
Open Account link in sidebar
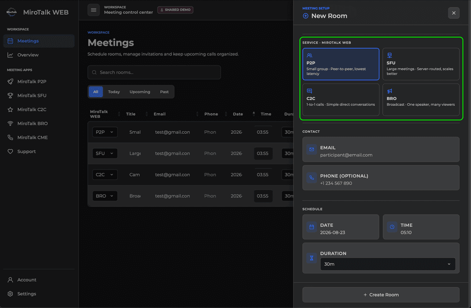click(39, 280)
